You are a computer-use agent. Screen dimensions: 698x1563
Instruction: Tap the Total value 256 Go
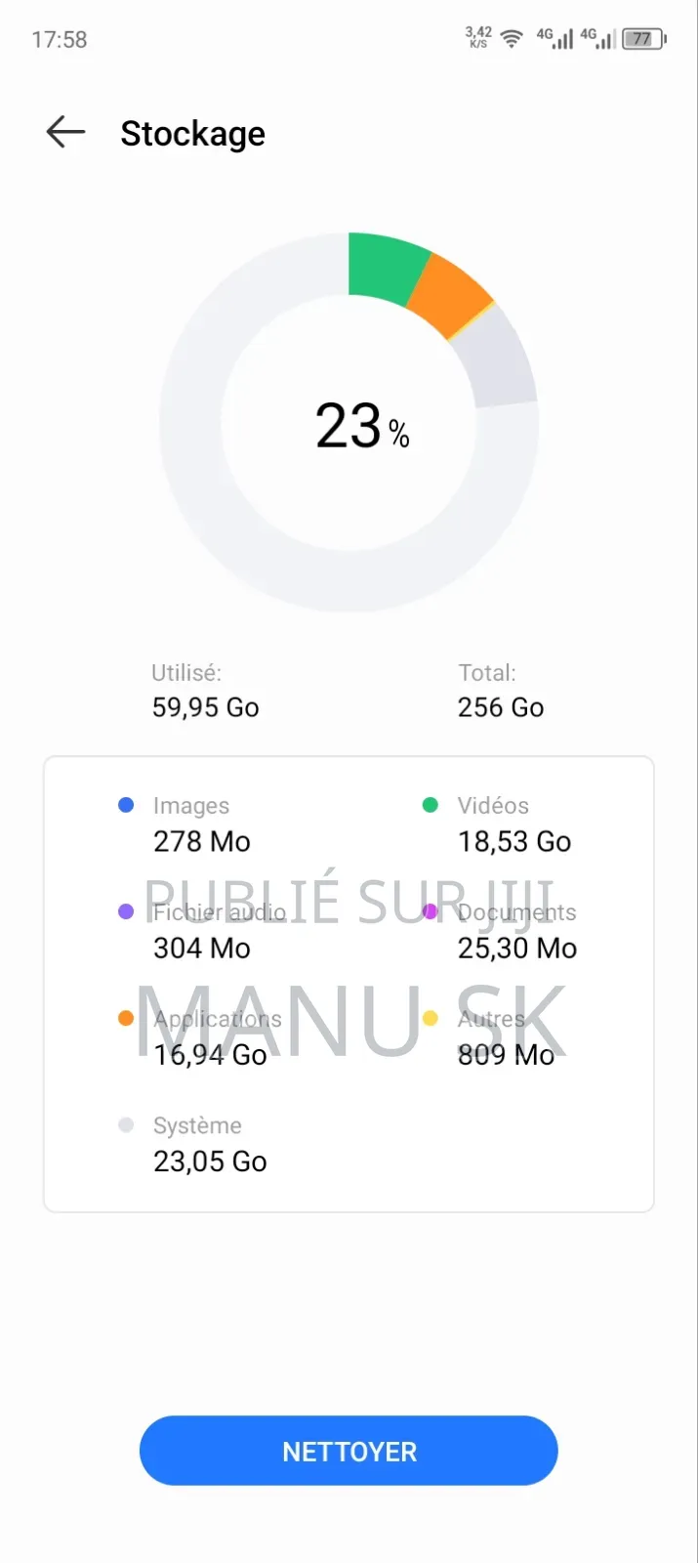pyautogui.click(x=500, y=706)
